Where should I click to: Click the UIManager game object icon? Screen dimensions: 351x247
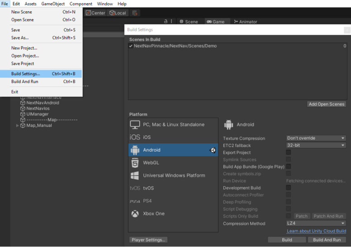tap(23, 114)
